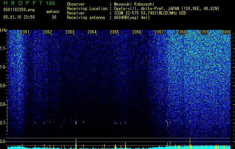Click the 2351 time axis marker
The width and height of the screenshot is (235, 149).
click(25, 32)
